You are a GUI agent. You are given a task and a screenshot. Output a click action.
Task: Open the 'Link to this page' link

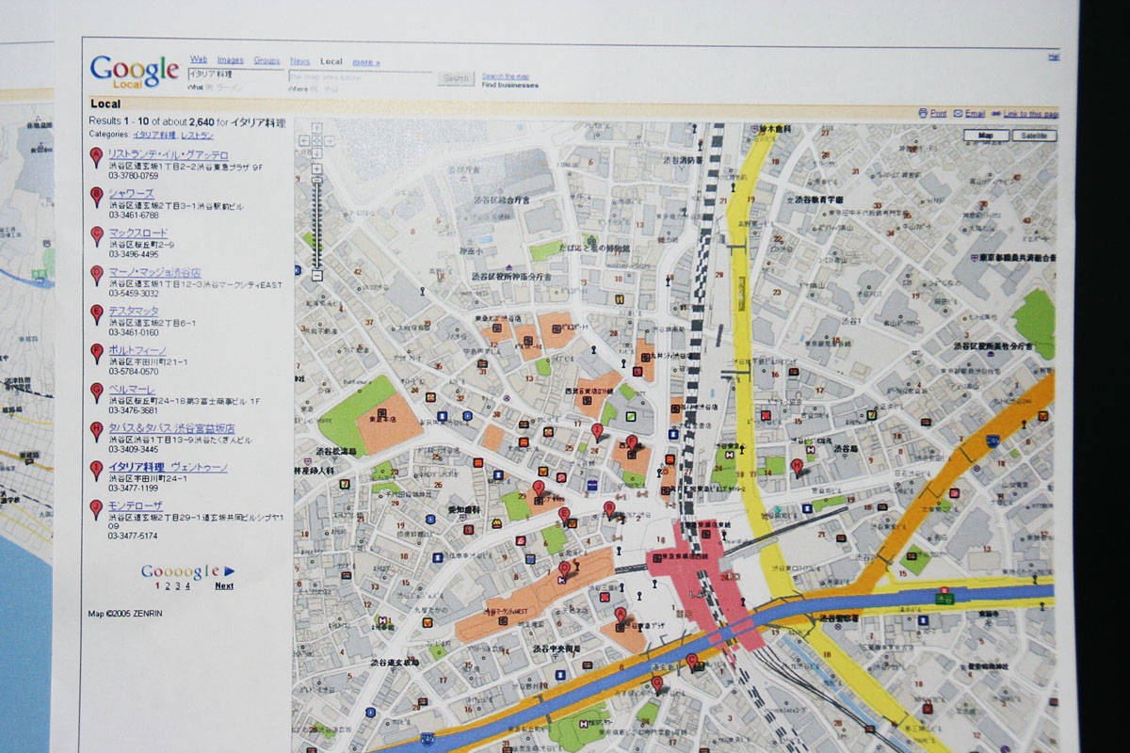point(1030,114)
